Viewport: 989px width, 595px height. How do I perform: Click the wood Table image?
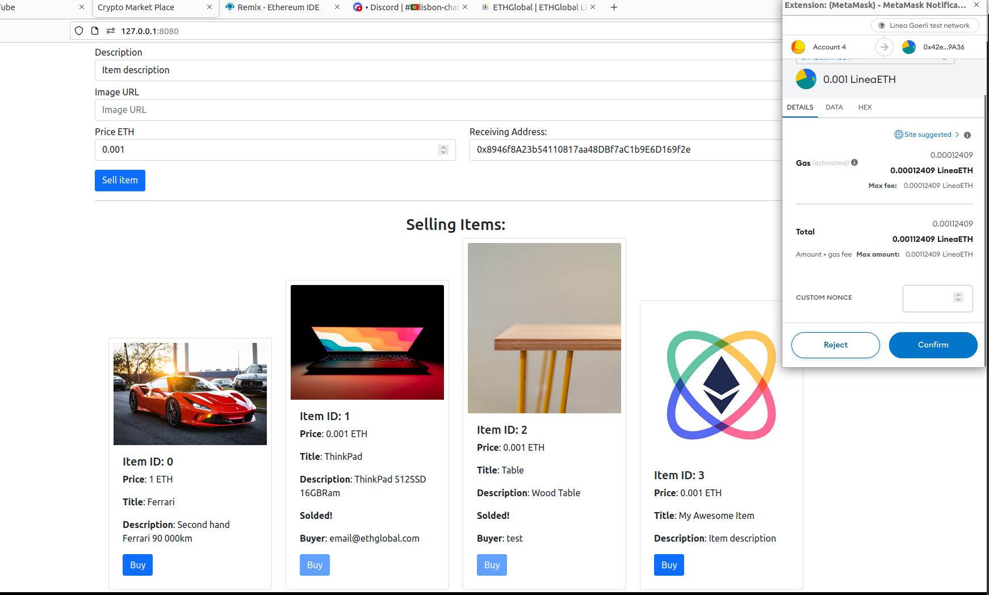pyautogui.click(x=544, y=328)
